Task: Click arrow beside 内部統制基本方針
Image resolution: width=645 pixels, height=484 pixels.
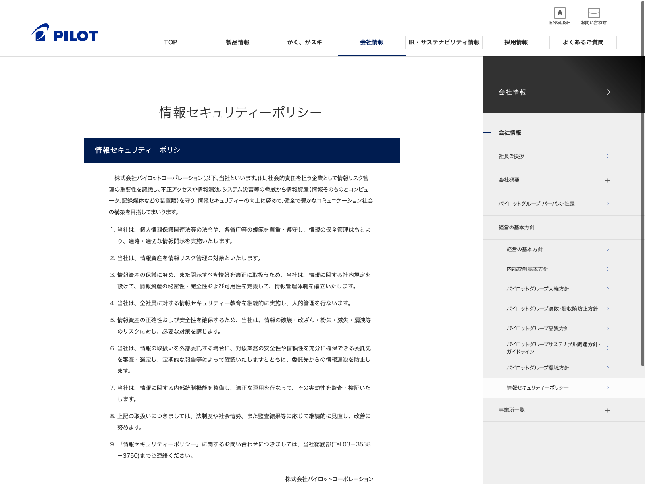Action: tap(608, 269)
